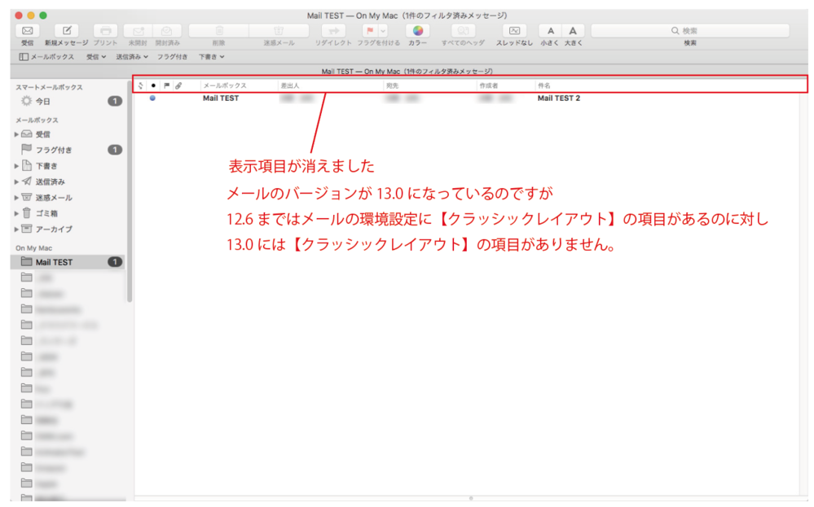Compose a new message with 新規メッセージ icon
This screenshot has width=814, height=507.
click(x=68, y=30)
